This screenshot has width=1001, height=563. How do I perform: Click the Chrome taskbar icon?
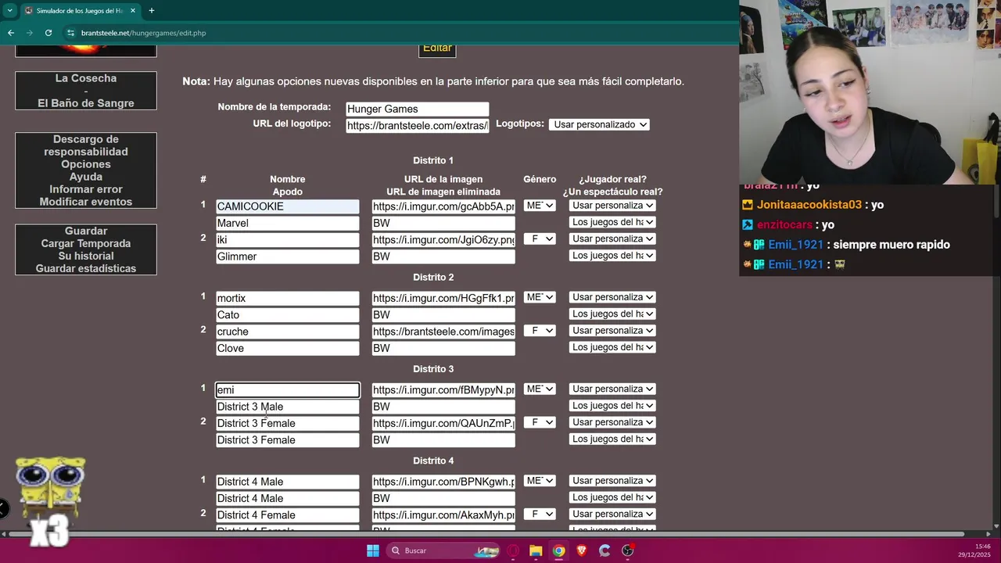pos(558,550)
